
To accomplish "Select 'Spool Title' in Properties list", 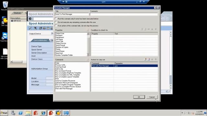I will pyautogui.click(x=59, y=41).
